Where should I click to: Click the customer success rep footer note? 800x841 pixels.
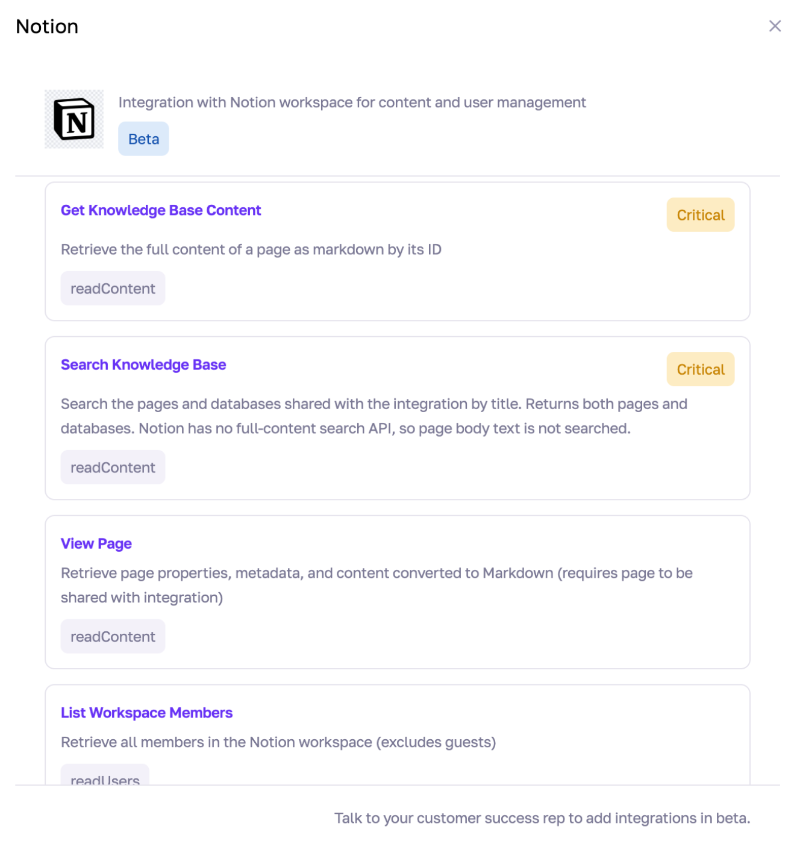[542, 818]
